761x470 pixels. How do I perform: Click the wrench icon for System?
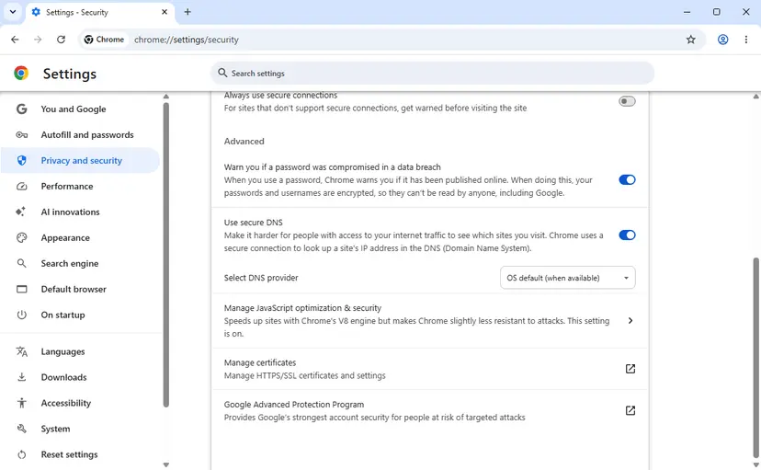(21, 429)
